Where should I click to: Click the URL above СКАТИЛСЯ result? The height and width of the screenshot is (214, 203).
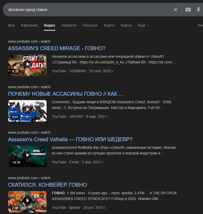pyautogui.click(x=29, y=178)
